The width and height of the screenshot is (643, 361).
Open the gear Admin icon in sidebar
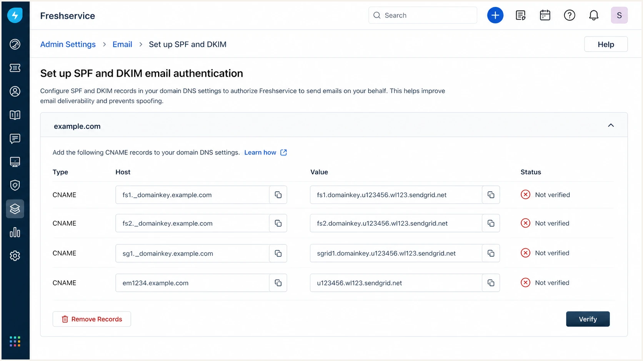tap(15, 256)
